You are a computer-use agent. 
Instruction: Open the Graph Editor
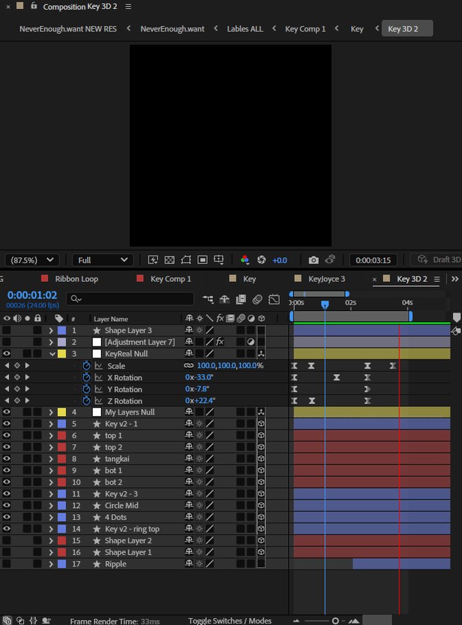(274, 299)
